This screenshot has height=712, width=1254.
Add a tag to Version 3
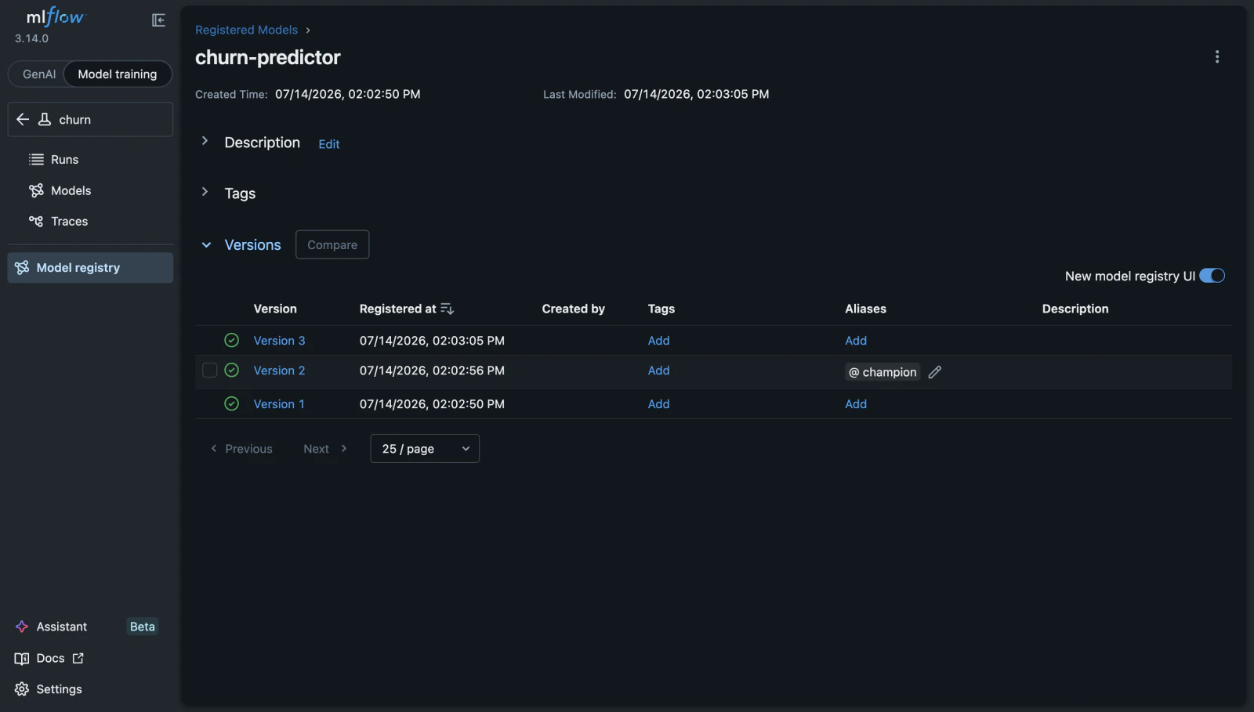coord(658,341)
